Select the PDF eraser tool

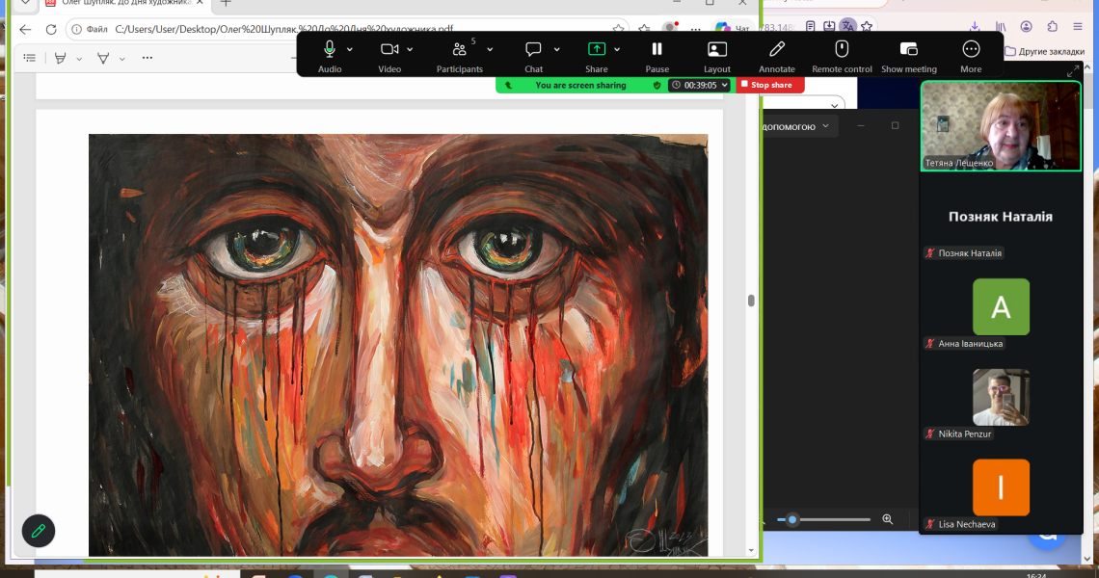click(x=103, y=58)
